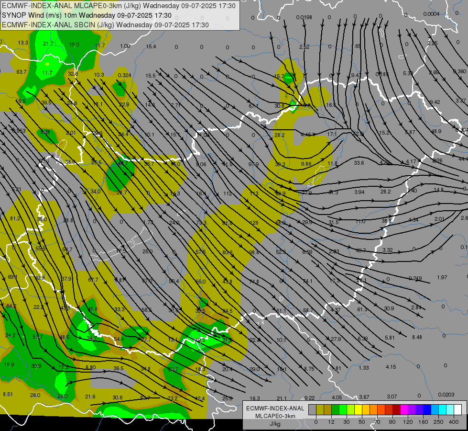Click the map value '112'

point(228,193)
